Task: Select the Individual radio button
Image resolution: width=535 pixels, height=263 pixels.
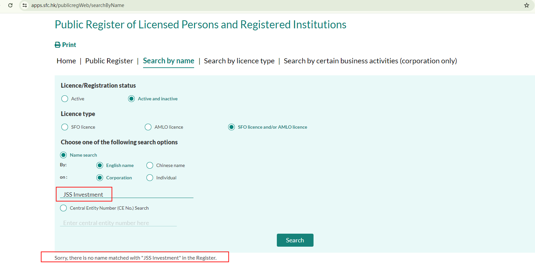Action: tap(150, 178)
